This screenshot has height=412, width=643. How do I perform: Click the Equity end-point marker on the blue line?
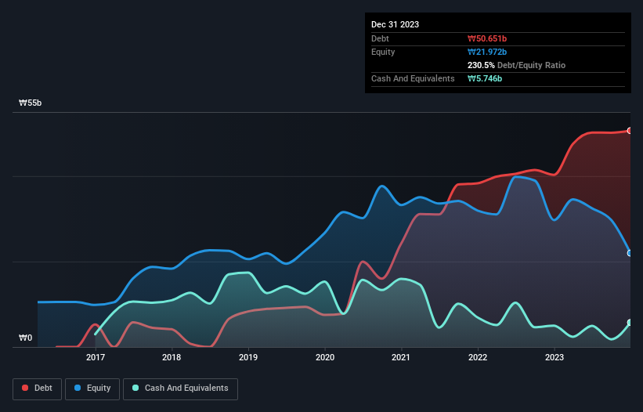tap(630, 253)
